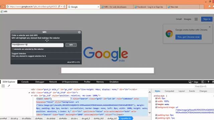Click the blue Sign in button
Image resolution: width=214 pixels, height=120 pixels.
207,19
